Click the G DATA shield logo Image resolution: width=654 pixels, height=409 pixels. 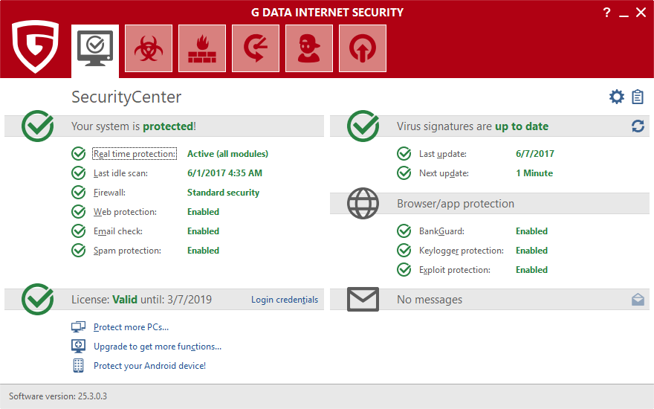coord(35,46)
